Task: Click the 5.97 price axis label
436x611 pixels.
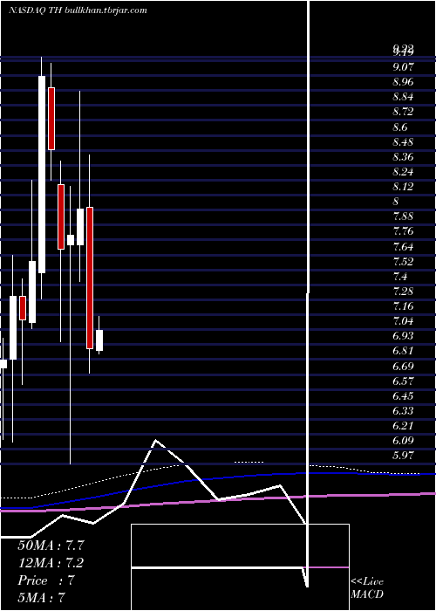Action: click(403, 456)
